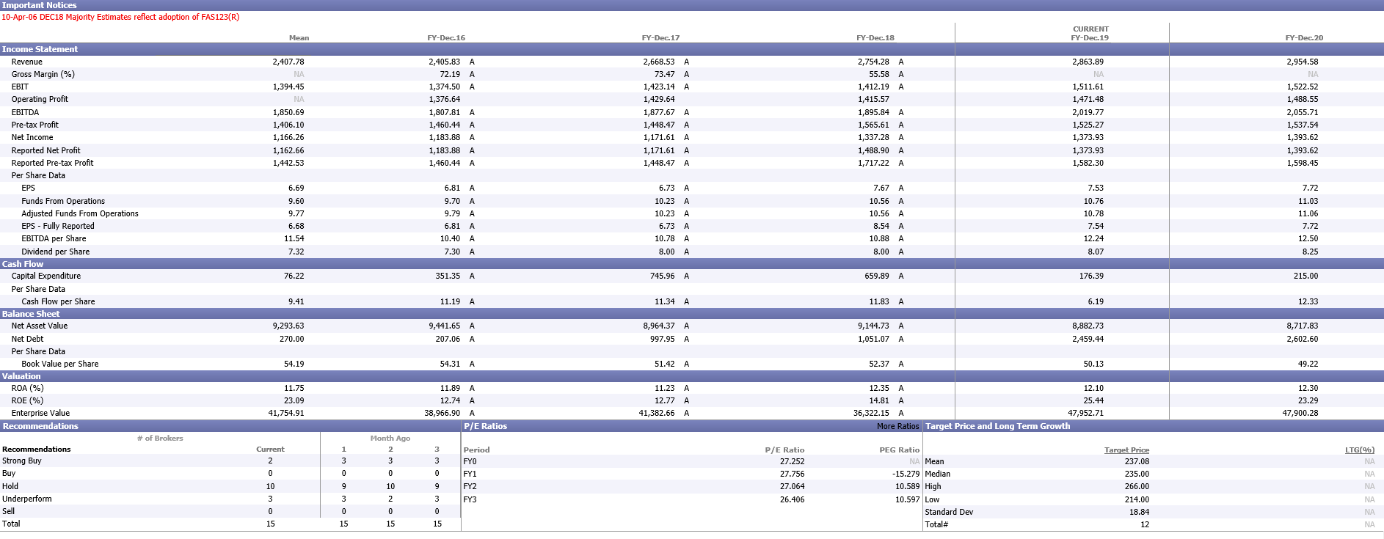This screenshot has height=539, width=1384.
Task: Click the Underperform recommendation row label
Action: point(27,499)
